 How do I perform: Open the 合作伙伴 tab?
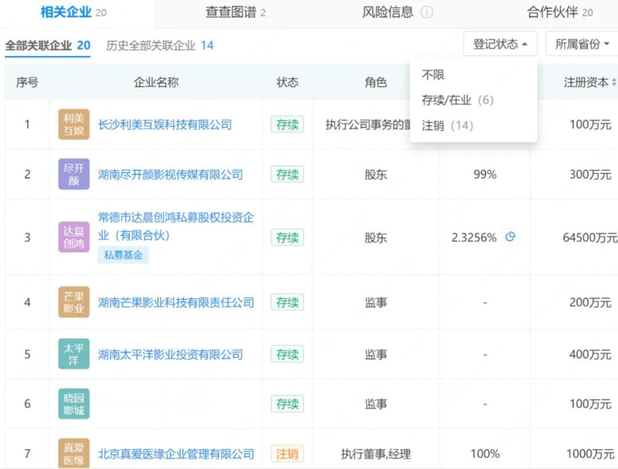[x=560, y=12]
